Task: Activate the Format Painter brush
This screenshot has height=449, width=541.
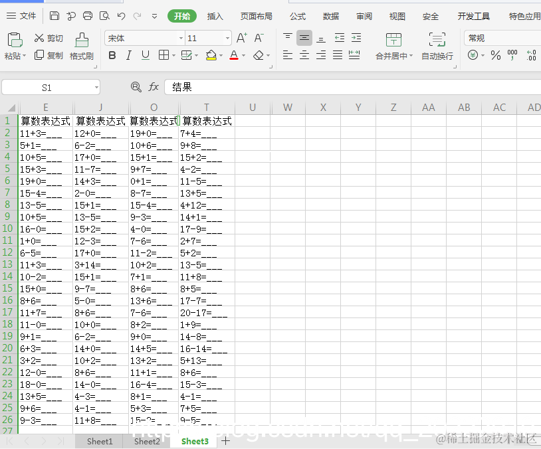Action: pyautogui.click(x=82, y=46)
